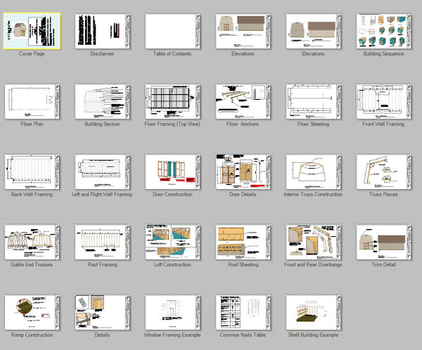
Task: Open the Interior Truss Construction thumbnail
Action: click(313, 171)
